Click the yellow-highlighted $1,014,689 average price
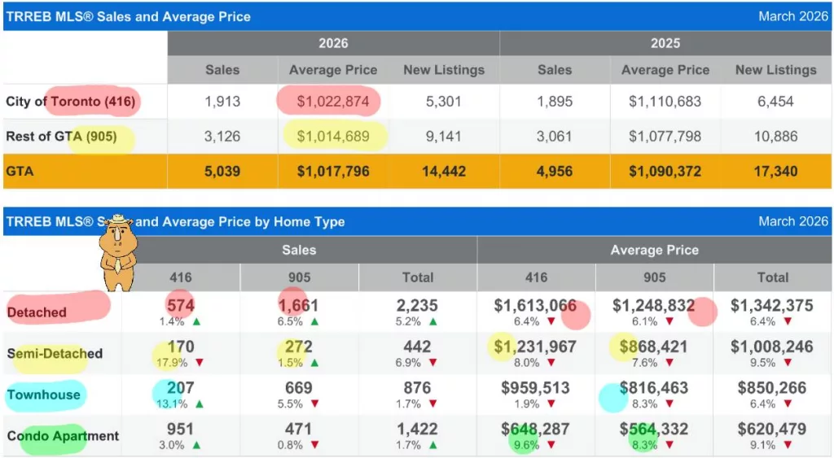 333,137
